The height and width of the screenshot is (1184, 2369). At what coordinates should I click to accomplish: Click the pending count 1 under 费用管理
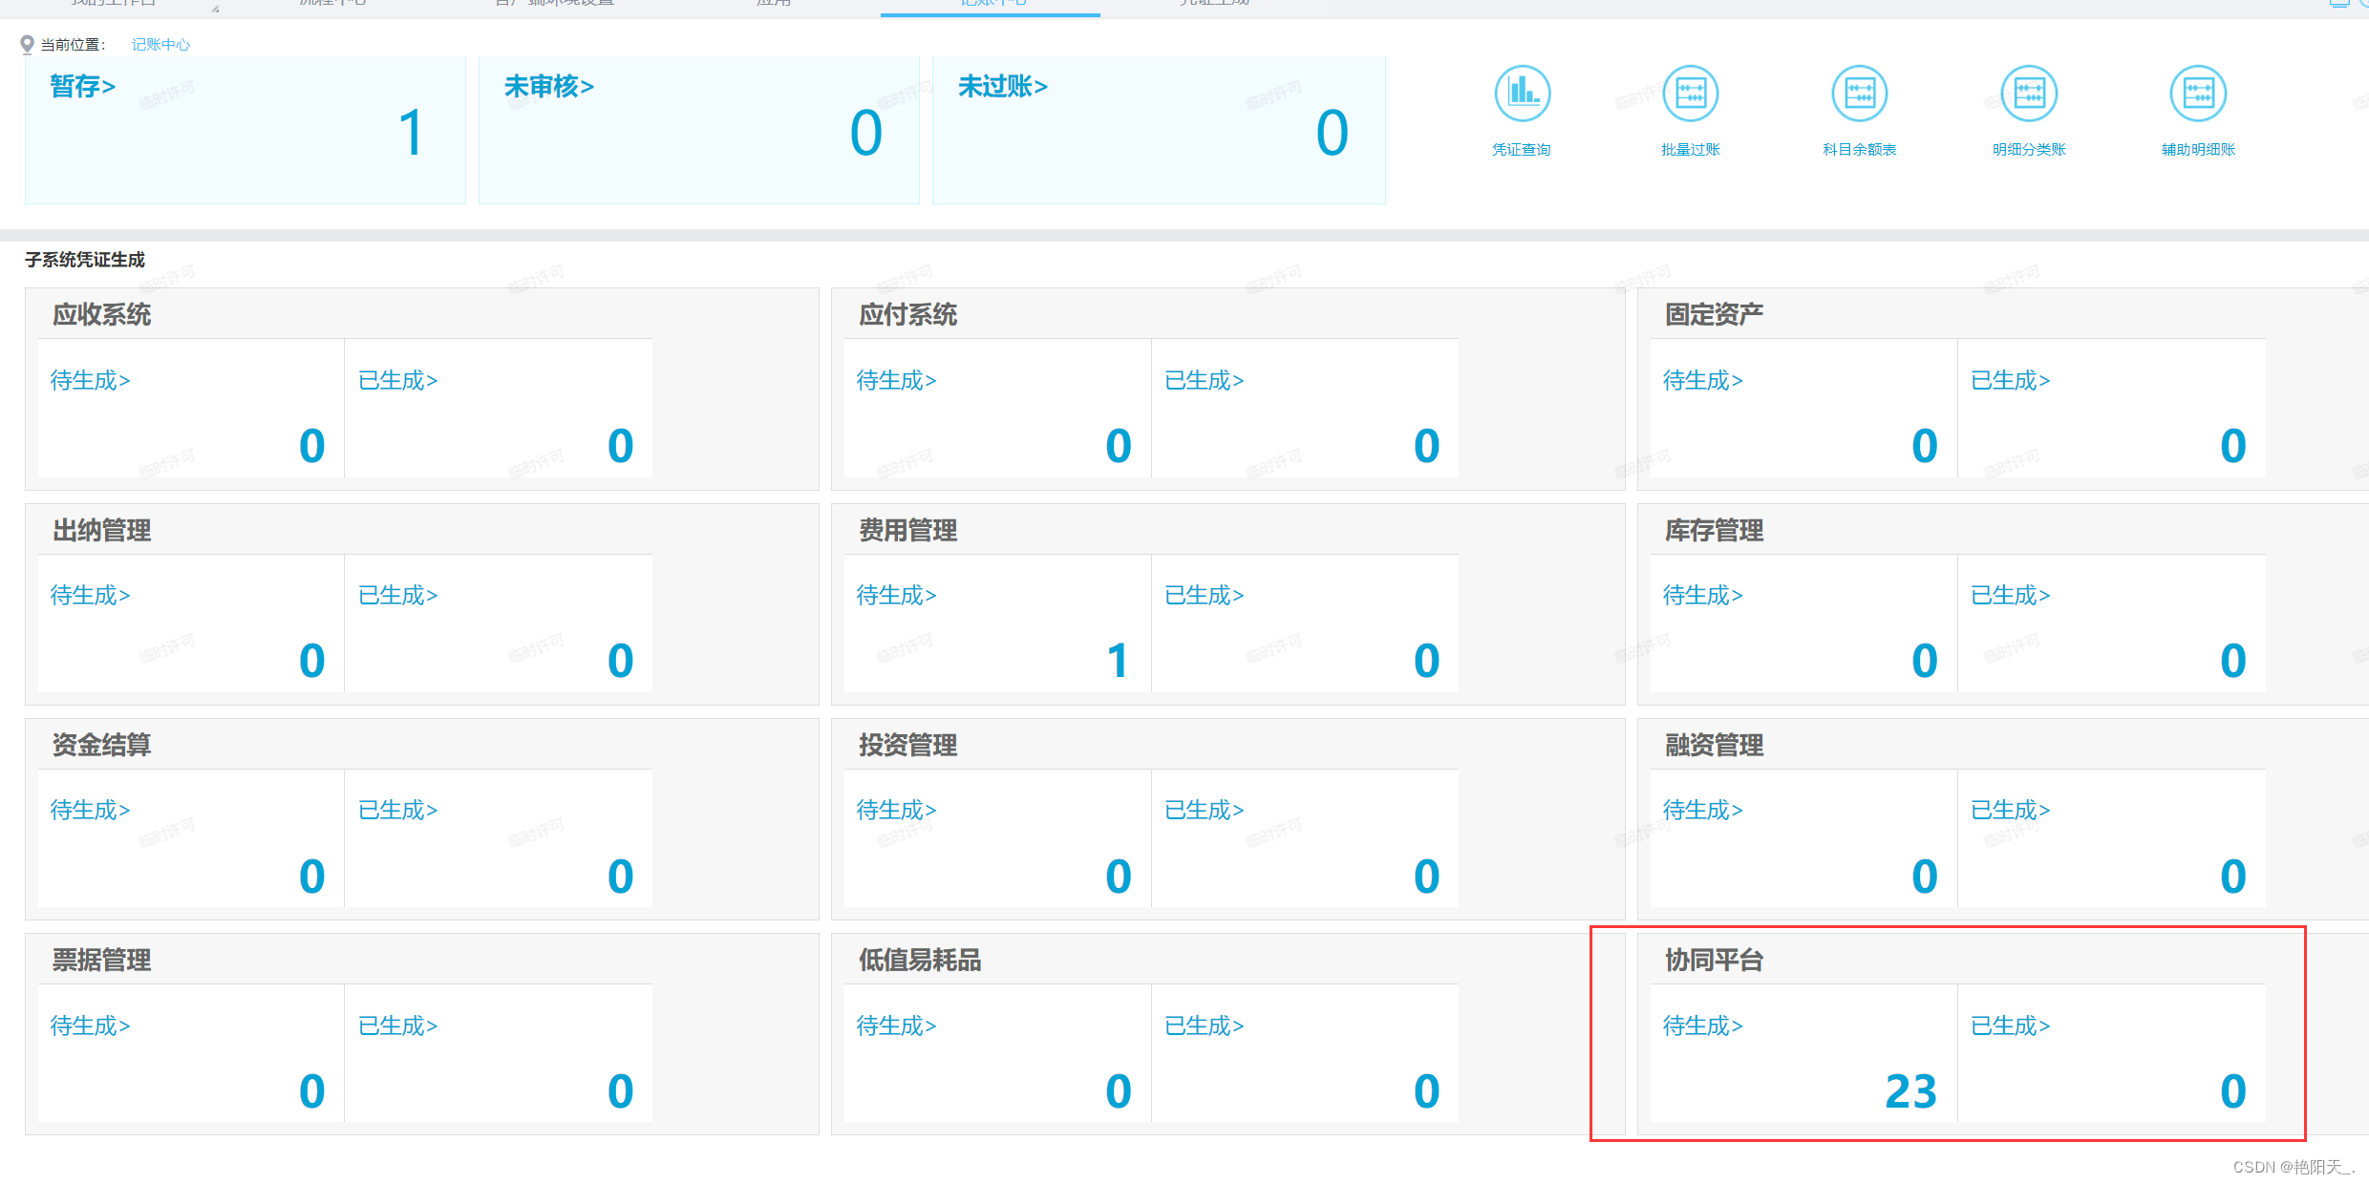[1118, 661]
